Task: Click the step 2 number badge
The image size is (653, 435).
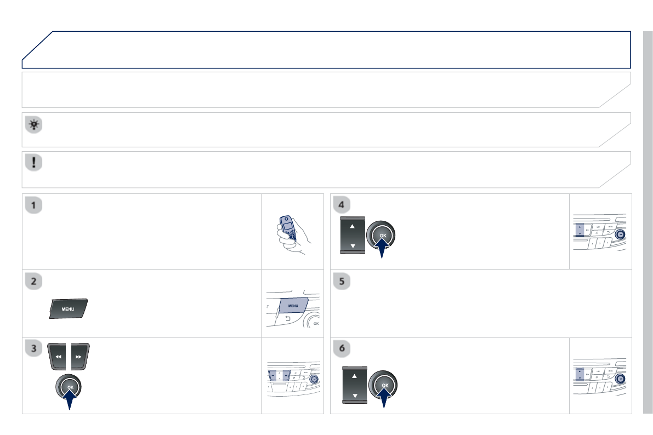Action: tap(34, 281)
